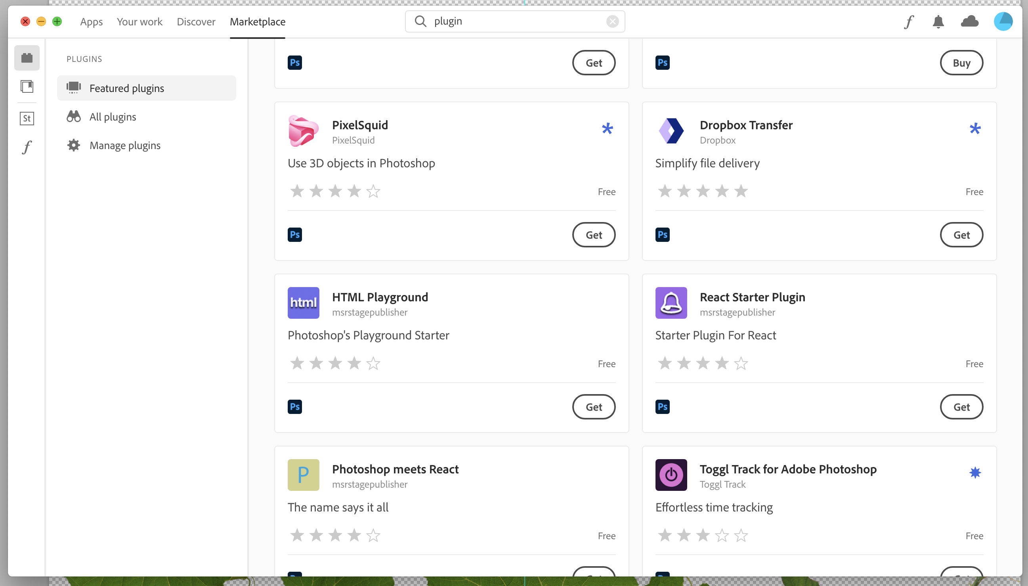
Task: Click Photoshop icon above PixelSquid card
Action: pos(295,62)
